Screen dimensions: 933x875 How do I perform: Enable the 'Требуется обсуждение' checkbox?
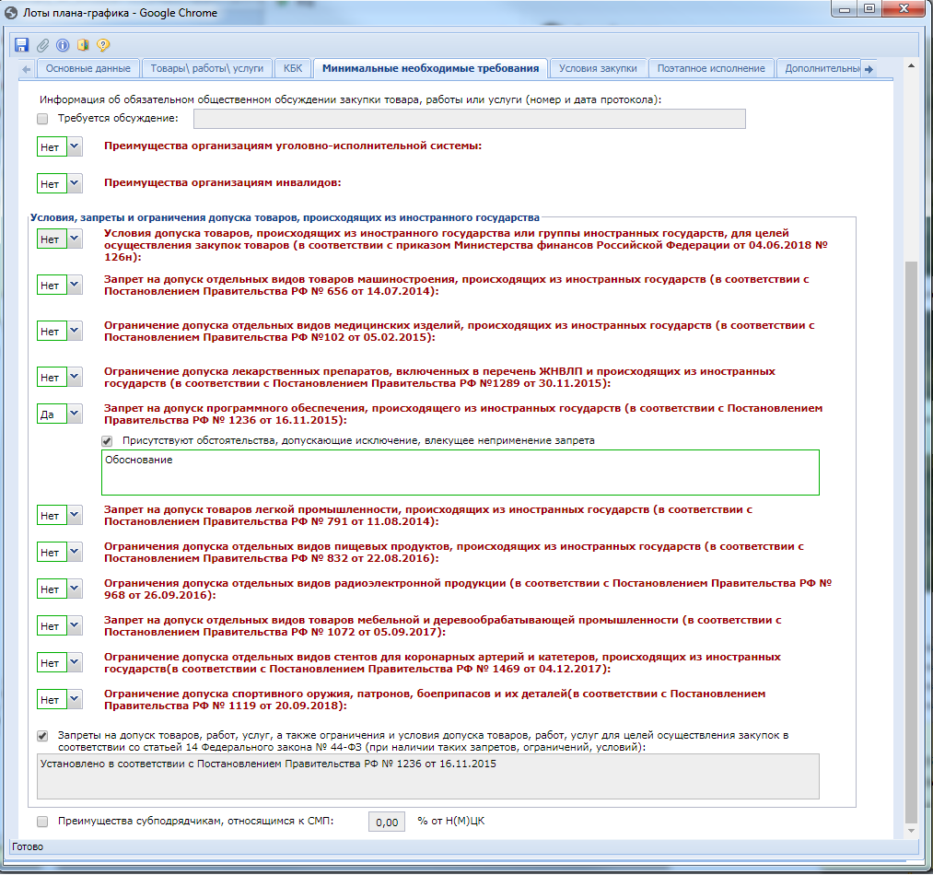click(x=42, y=119)
